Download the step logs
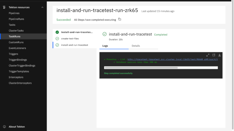Image resolution: width=234 pixels, height=131 pixels. pos(219,55)
